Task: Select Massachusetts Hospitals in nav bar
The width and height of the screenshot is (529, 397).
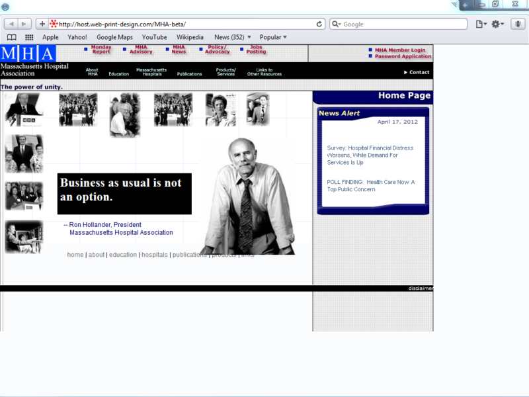Action: click(x=151, y=72)
